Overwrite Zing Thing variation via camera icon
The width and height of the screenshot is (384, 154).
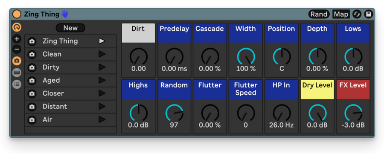coord(32,41)
